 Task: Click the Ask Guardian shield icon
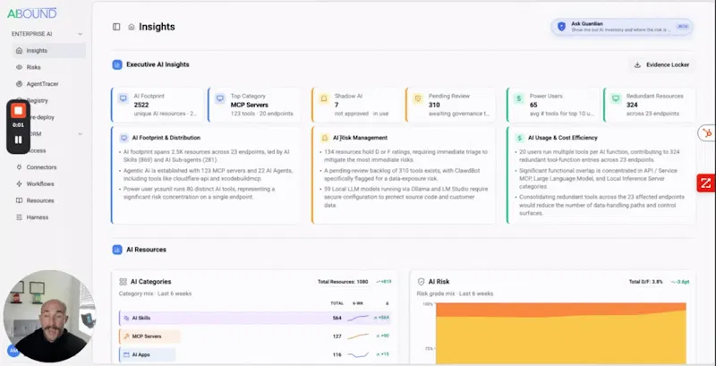562,27
